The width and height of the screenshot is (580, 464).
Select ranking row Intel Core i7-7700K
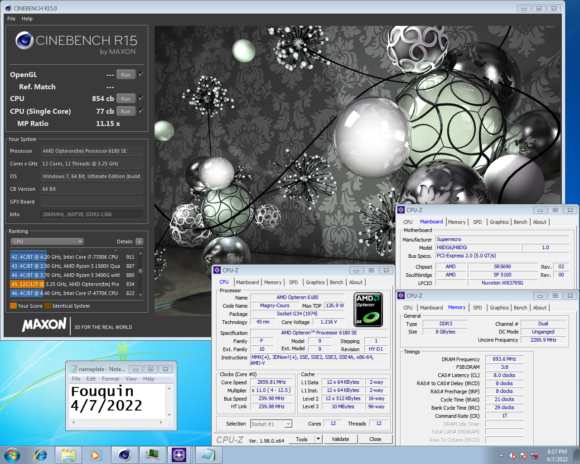[73, 257]
